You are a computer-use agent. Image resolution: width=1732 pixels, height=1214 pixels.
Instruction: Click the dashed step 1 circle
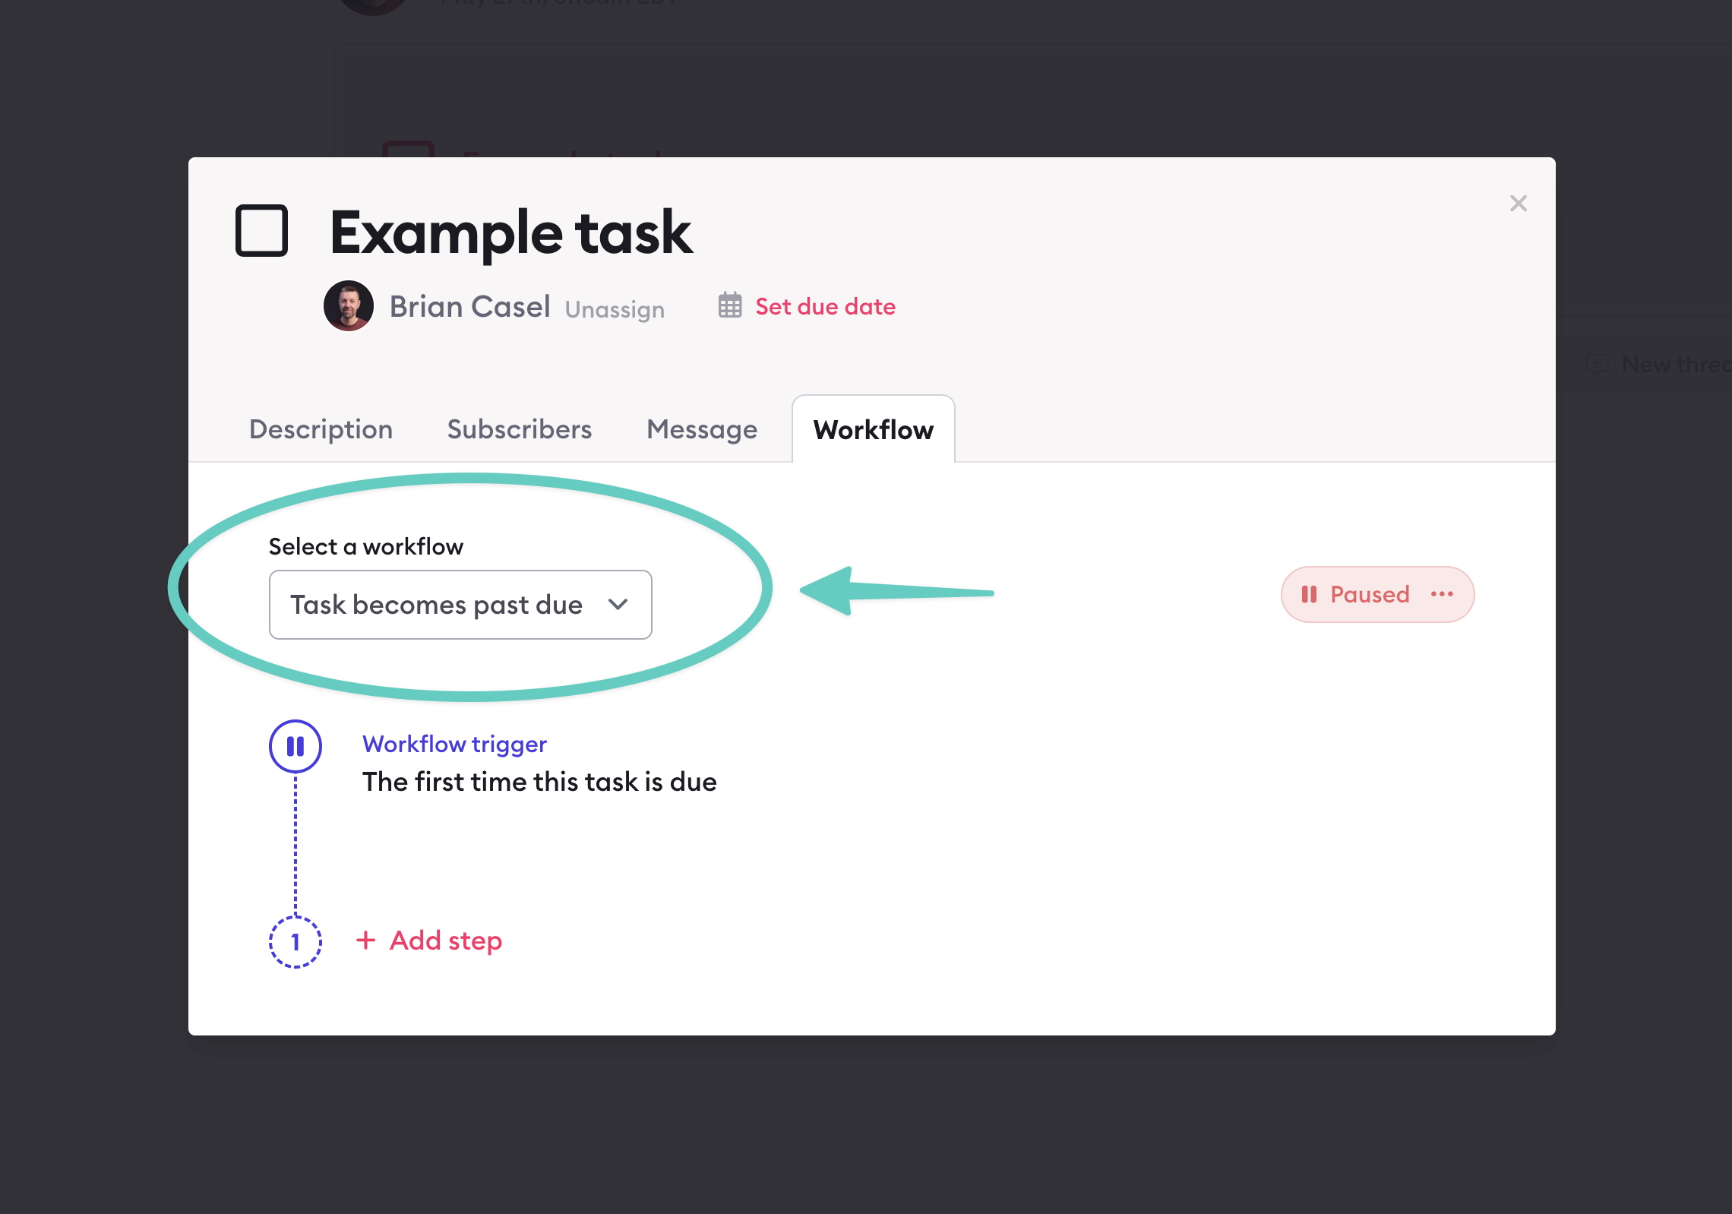(x=296, y=942)
